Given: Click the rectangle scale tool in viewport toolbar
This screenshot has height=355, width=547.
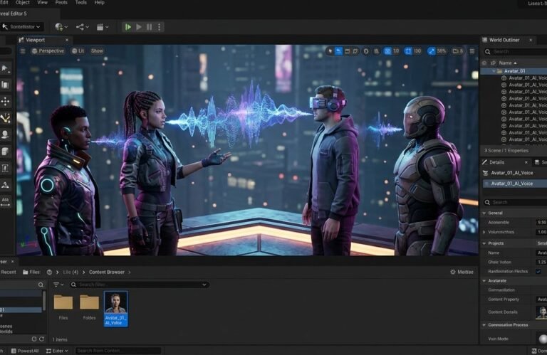Looking at the screenshot, I should pos(347,51).
